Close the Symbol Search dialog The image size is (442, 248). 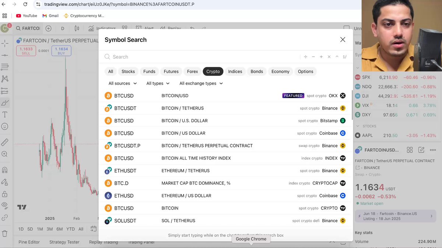click(x=343, y=40)
